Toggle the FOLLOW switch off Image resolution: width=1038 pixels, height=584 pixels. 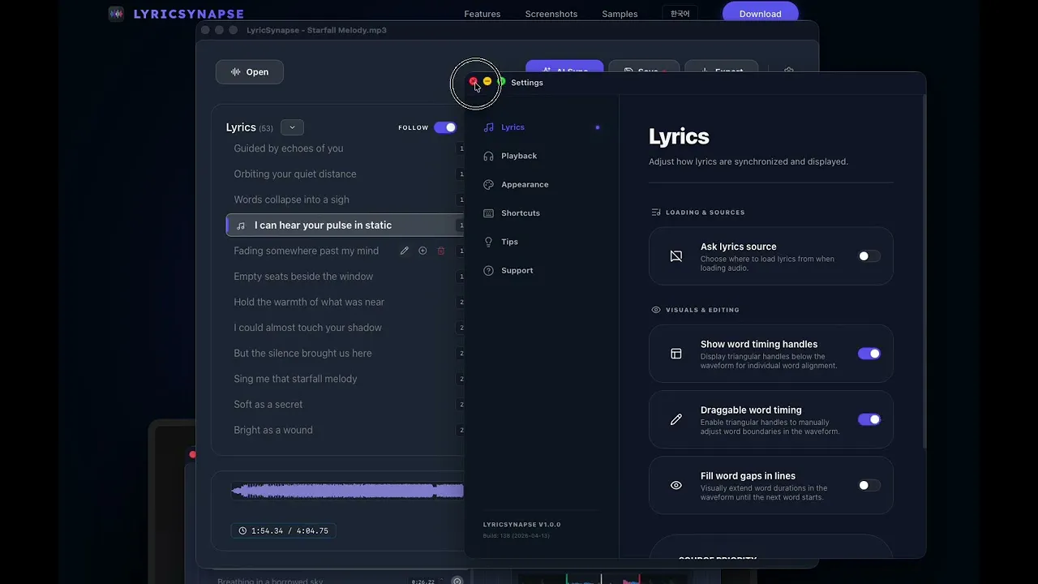[445, 127]
